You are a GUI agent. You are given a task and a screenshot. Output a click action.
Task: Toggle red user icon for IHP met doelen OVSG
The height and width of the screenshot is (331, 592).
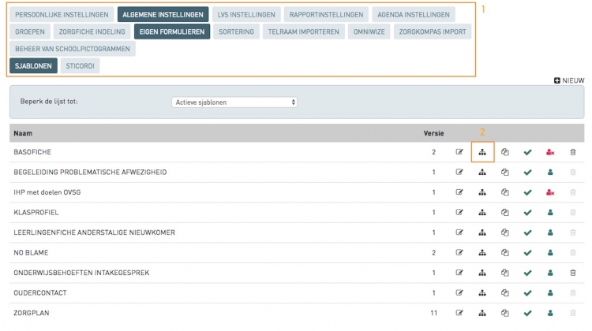(550, 192)
